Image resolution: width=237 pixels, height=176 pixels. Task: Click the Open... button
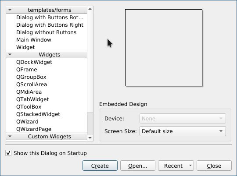click(x=137, y=165)
